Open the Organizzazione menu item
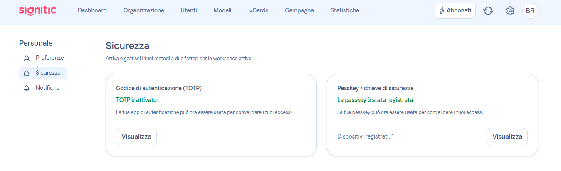Screen dimensions: 561x171 [144, 10]
